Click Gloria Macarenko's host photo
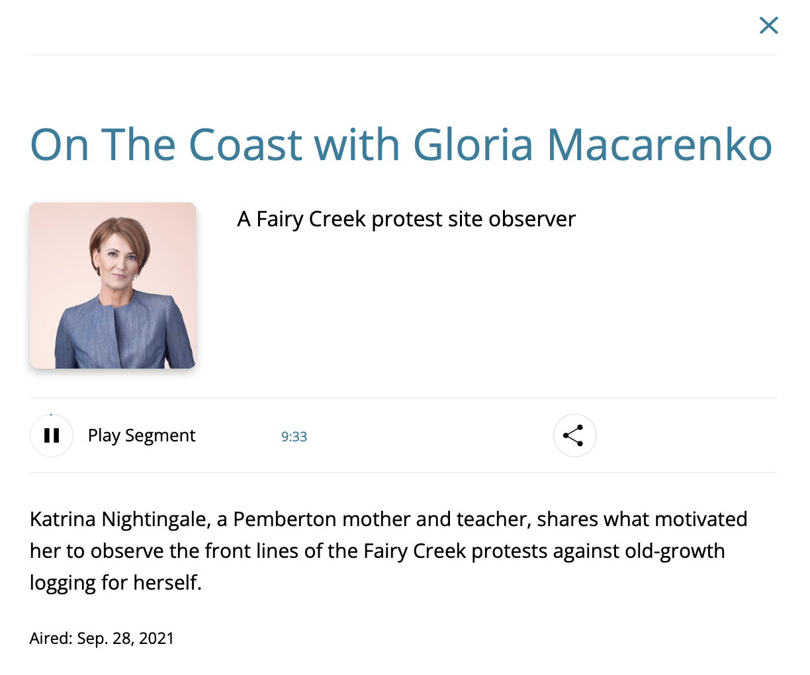Viewport: 810px width, 675px height. 112,285
